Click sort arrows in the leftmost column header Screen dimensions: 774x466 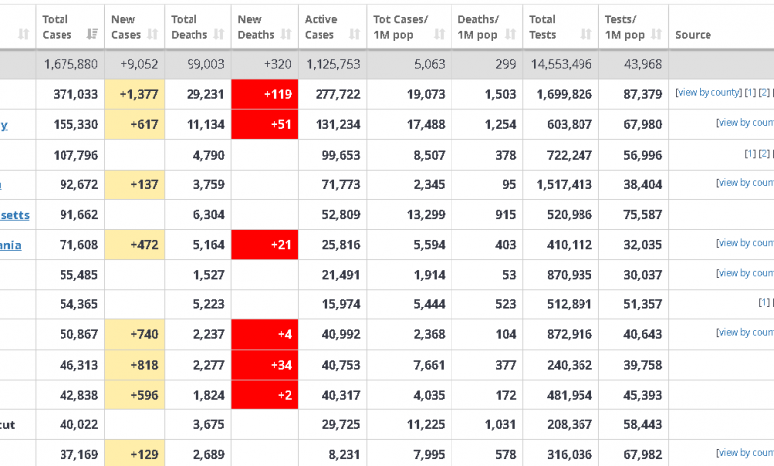23,34
